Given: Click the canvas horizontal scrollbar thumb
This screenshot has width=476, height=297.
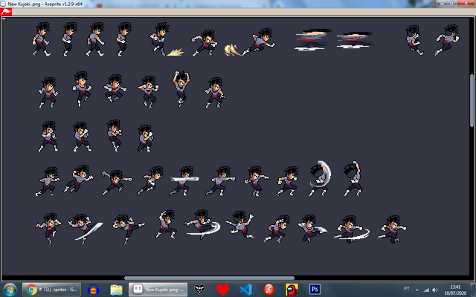Looking at the screenshot, I should pos(209,278).
